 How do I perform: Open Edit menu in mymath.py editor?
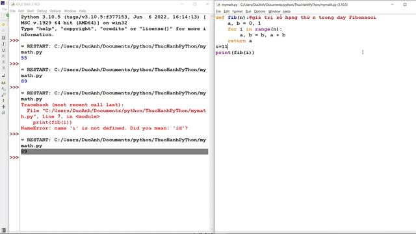click(x=227, y=12)
